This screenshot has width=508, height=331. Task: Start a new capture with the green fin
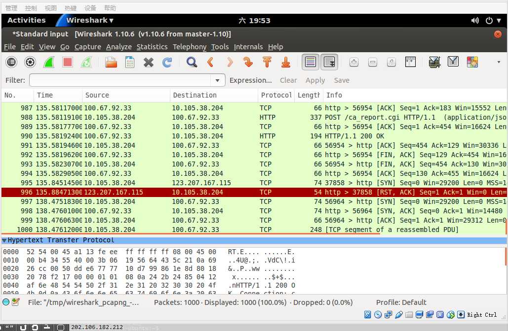coord(49,62)
